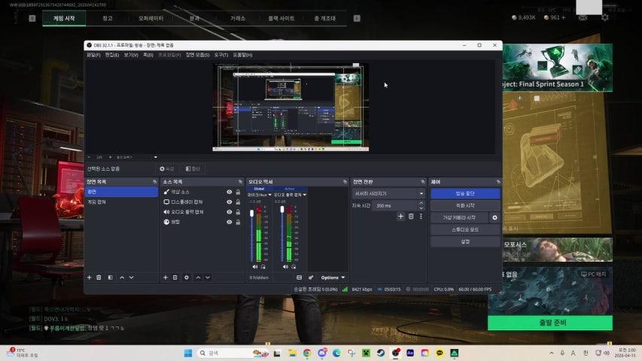Decrease transition duration with down stepper
This screenshot has height=361, width=642.
coord(421,208)
